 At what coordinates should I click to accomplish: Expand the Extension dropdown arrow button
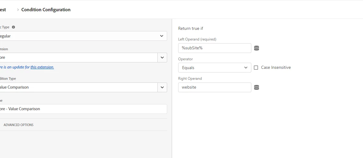click(162, 58)
